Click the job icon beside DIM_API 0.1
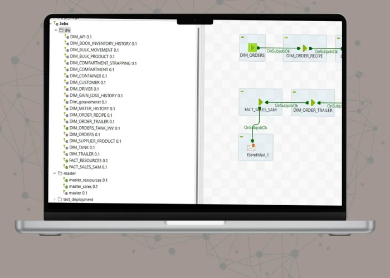This screenshot has width=390, height=278. pyautogui.click(x=66, y=37)
